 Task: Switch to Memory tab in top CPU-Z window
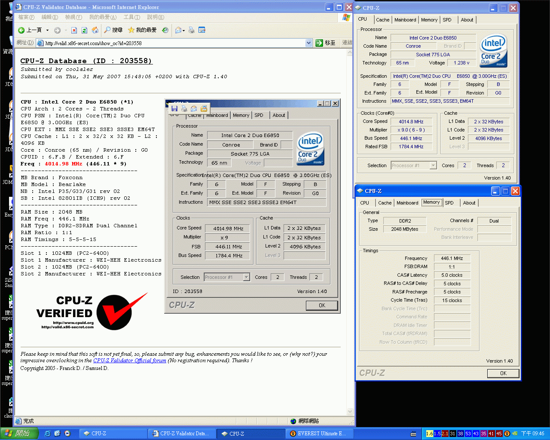[x=429, y=20]
